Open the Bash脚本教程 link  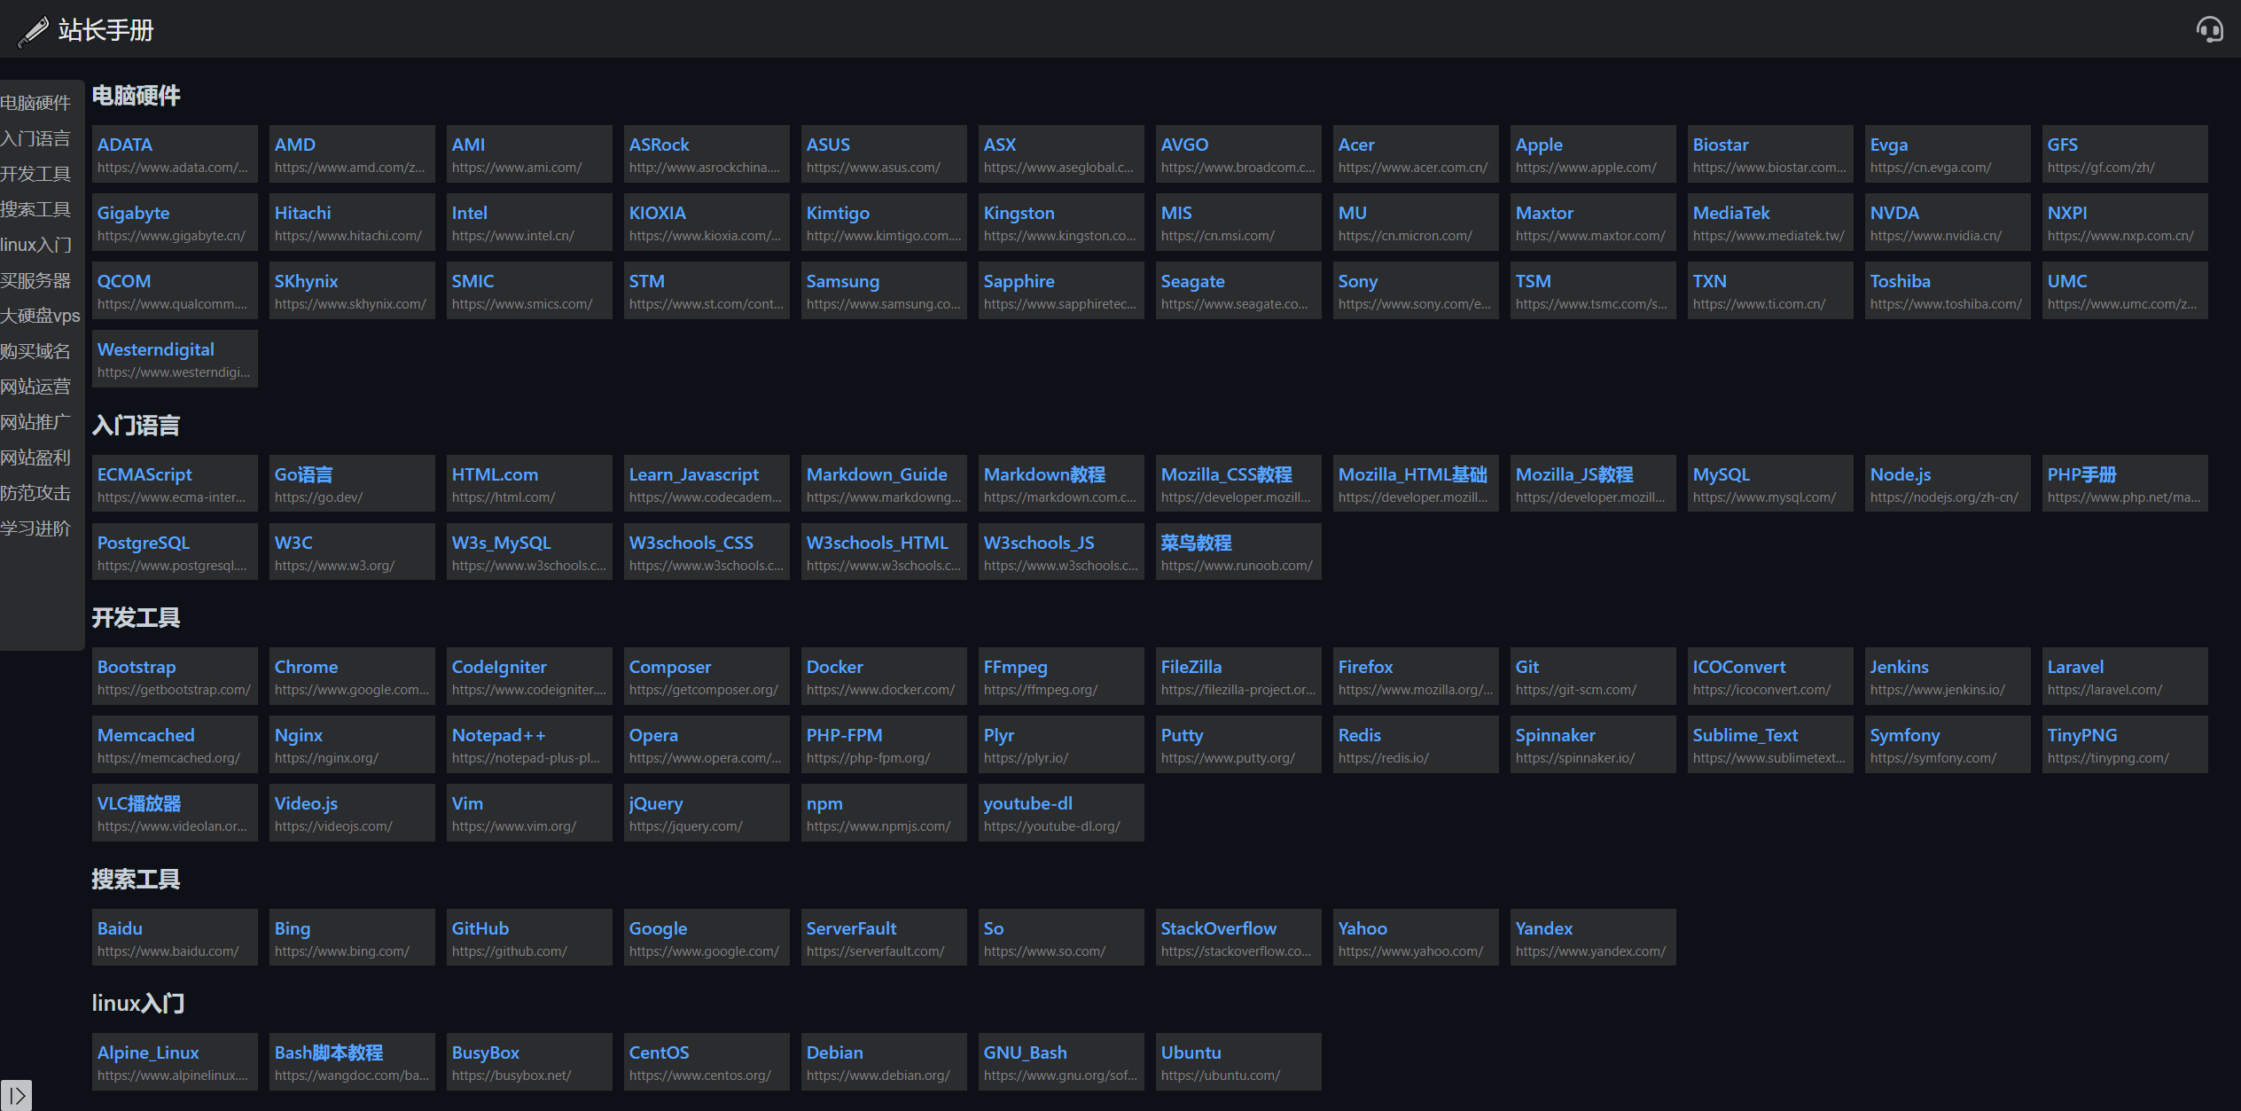pos(329,1052)
